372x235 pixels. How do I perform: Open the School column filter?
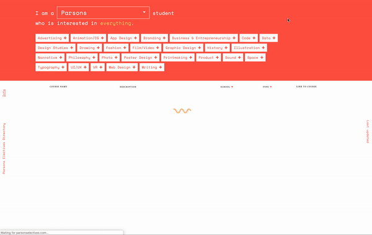227,87
